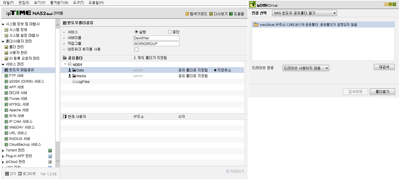Click '공유 폴더로 지정됨' on the Media row

pyautogui.click(x=193, y=76)
